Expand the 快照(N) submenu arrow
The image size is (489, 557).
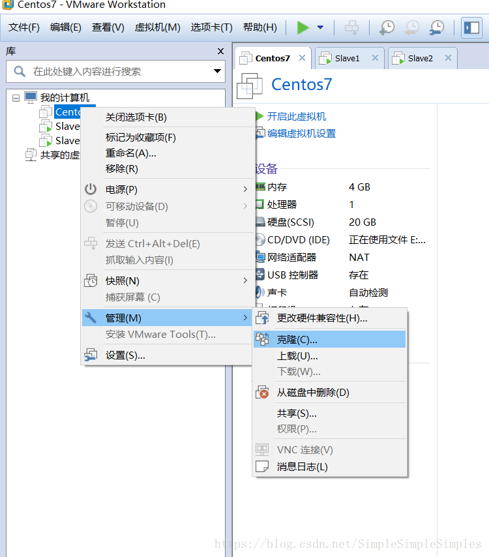point(245,280)
